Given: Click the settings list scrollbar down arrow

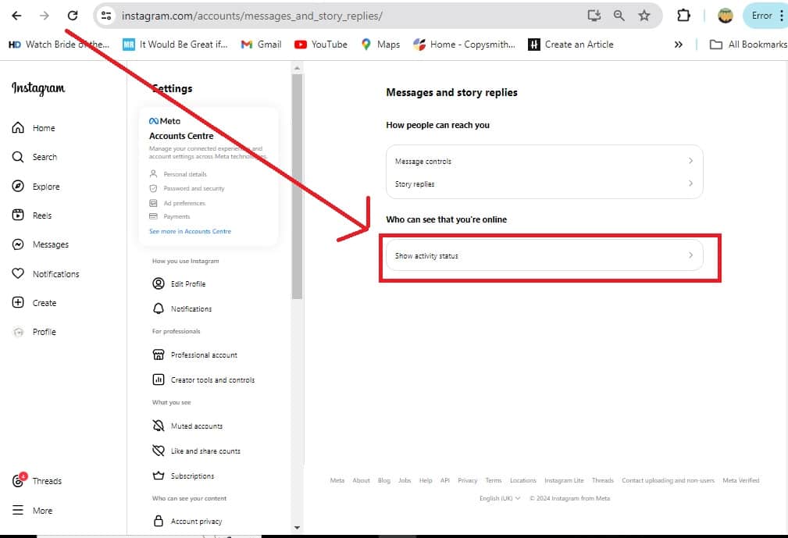Looking at the screenshot, I should tap(297, 527).
